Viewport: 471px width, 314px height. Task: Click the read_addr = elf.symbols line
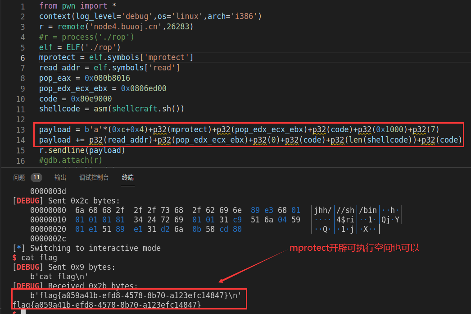[109, 68]
